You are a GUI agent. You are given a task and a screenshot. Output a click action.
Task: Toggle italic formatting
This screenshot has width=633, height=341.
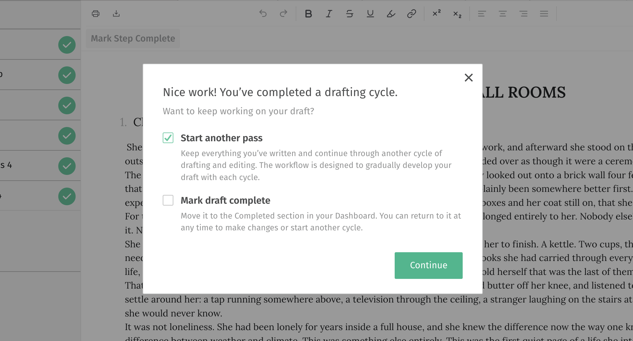click(329, 14)
